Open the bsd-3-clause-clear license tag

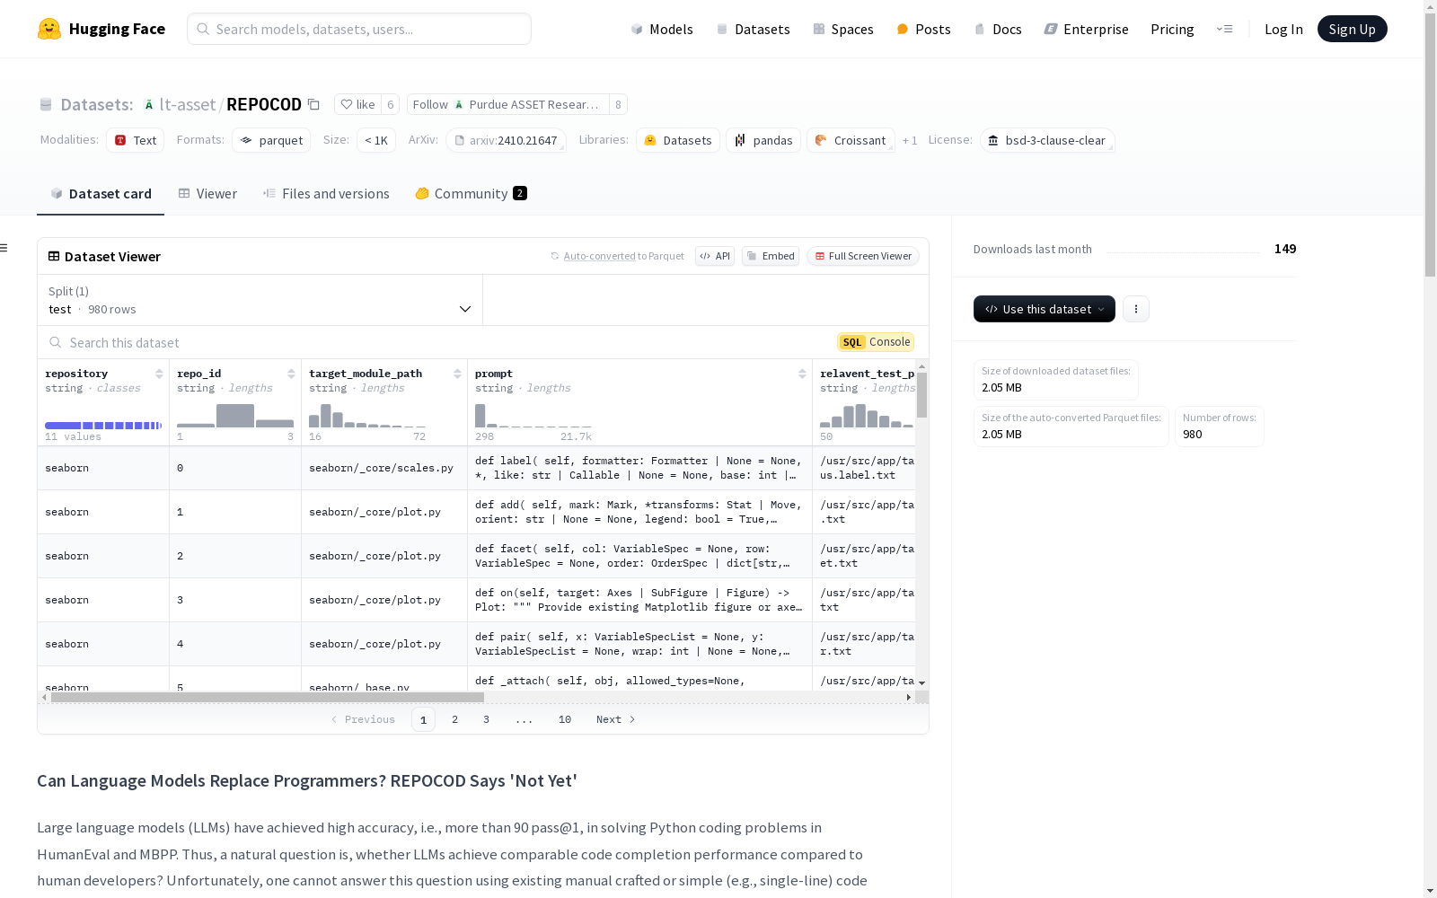(1047, 140)
